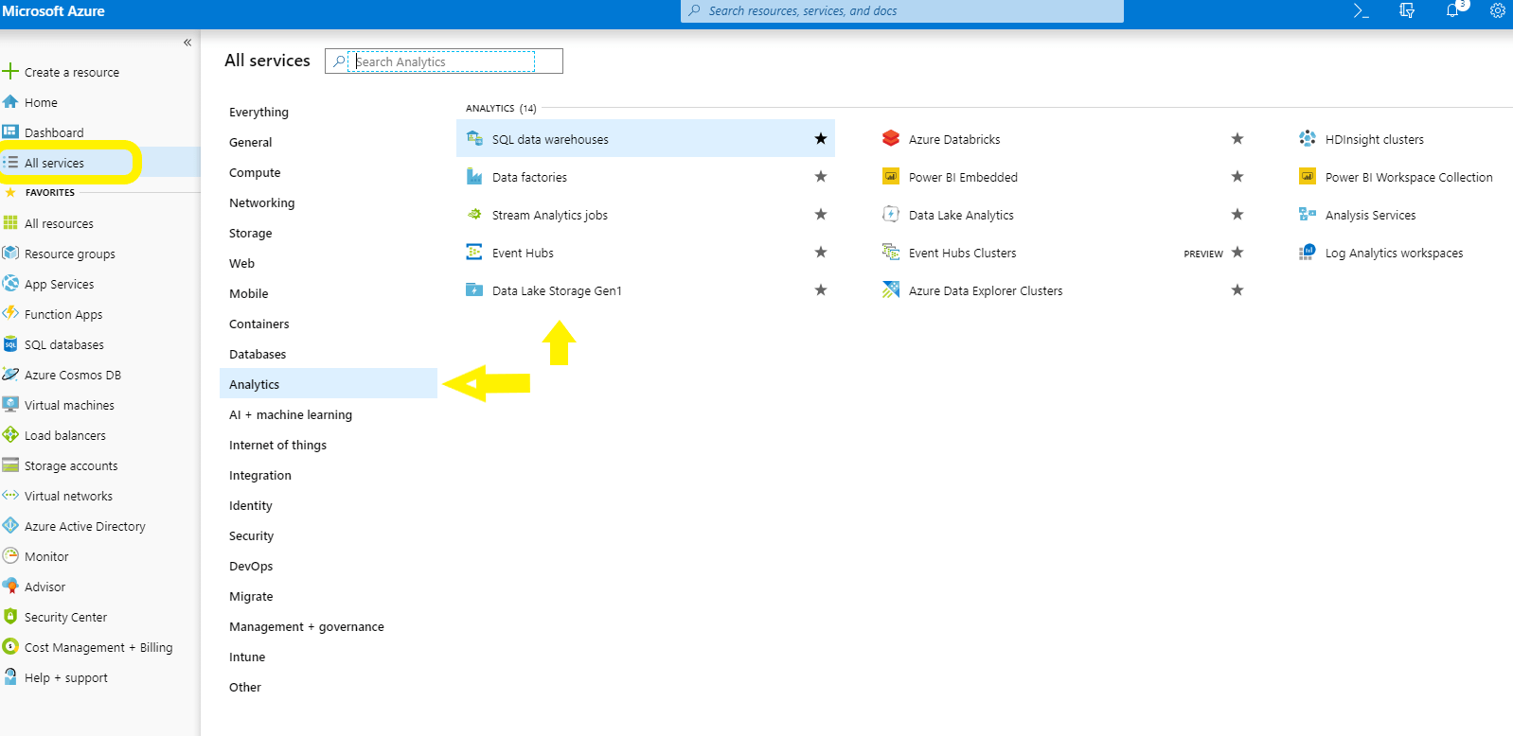This screenshot has height=736, width=1513.
Task: Collapse the left sidebar
Action: 187,43
